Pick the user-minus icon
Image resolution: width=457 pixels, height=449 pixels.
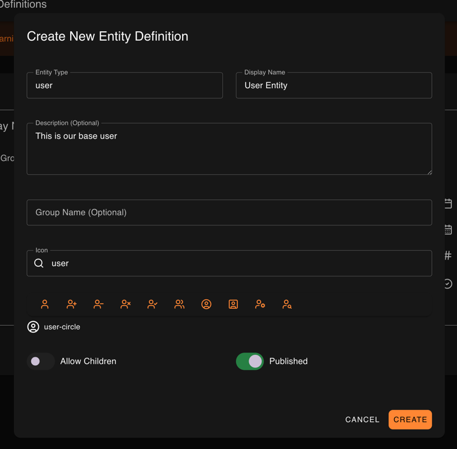[98, 305]
